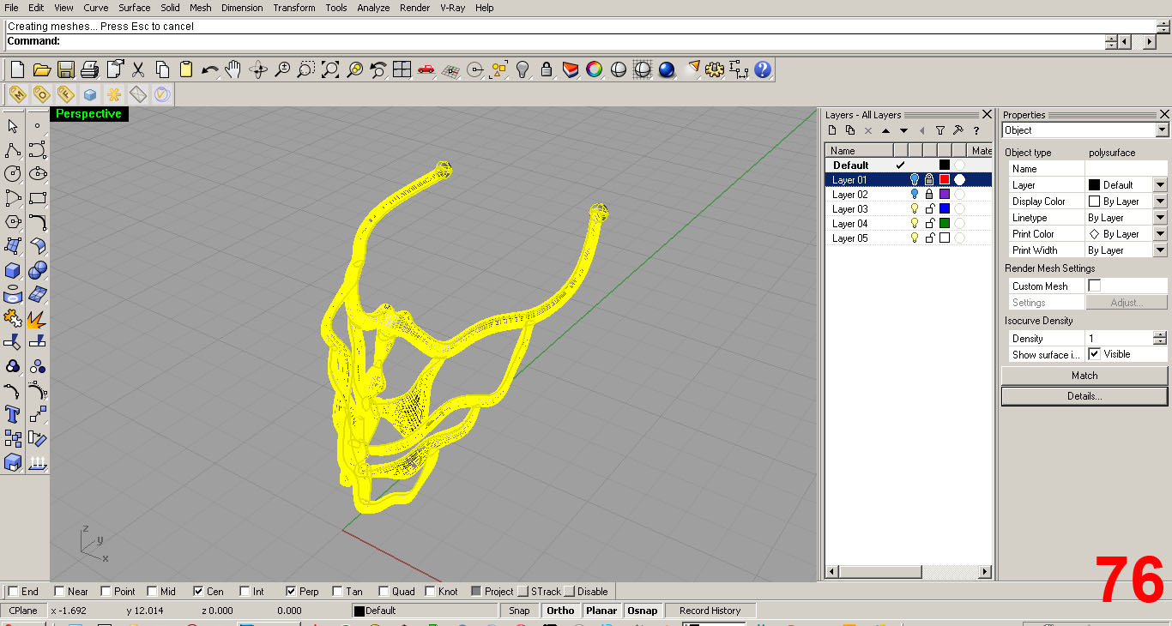This screenshot has width=1172, height=626.
Task: Open the V-Ray menu
Action: [x=452, y=8]
